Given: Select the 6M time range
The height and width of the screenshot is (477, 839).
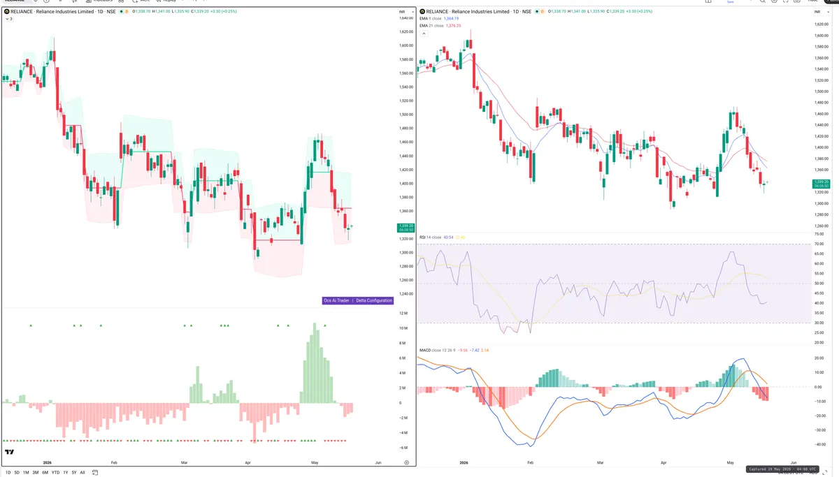Looking at the screenshot, I should tap(45, 473).
